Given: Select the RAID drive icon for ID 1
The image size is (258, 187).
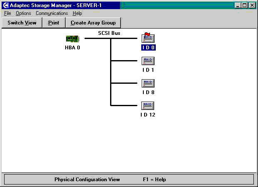Looking at the screenshot, I should (x=148, y=61).
